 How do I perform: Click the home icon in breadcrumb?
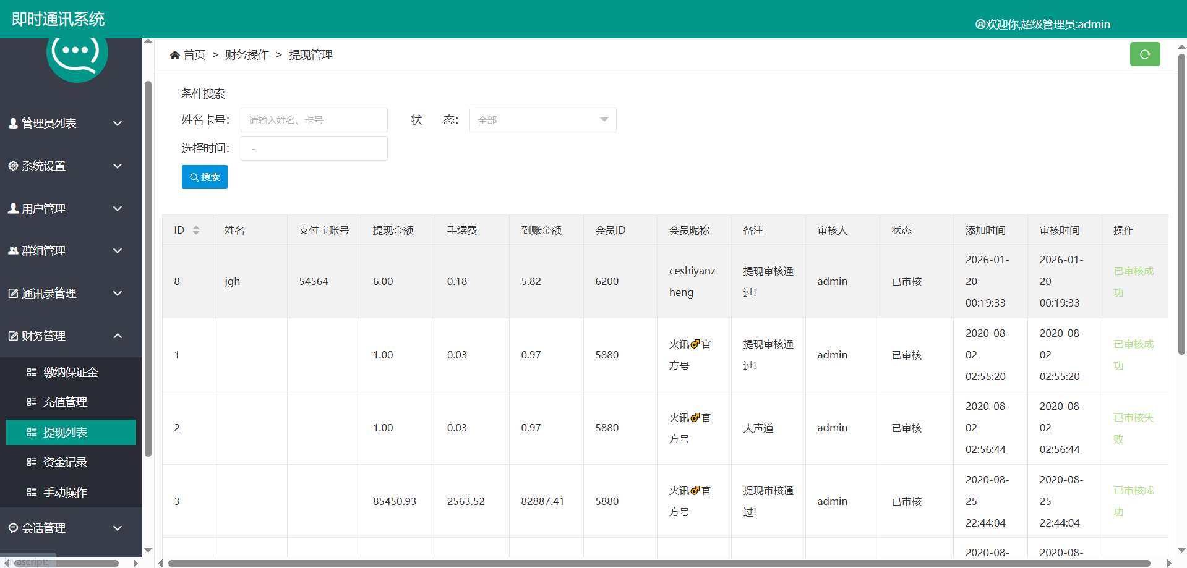[x=175, y=55]
